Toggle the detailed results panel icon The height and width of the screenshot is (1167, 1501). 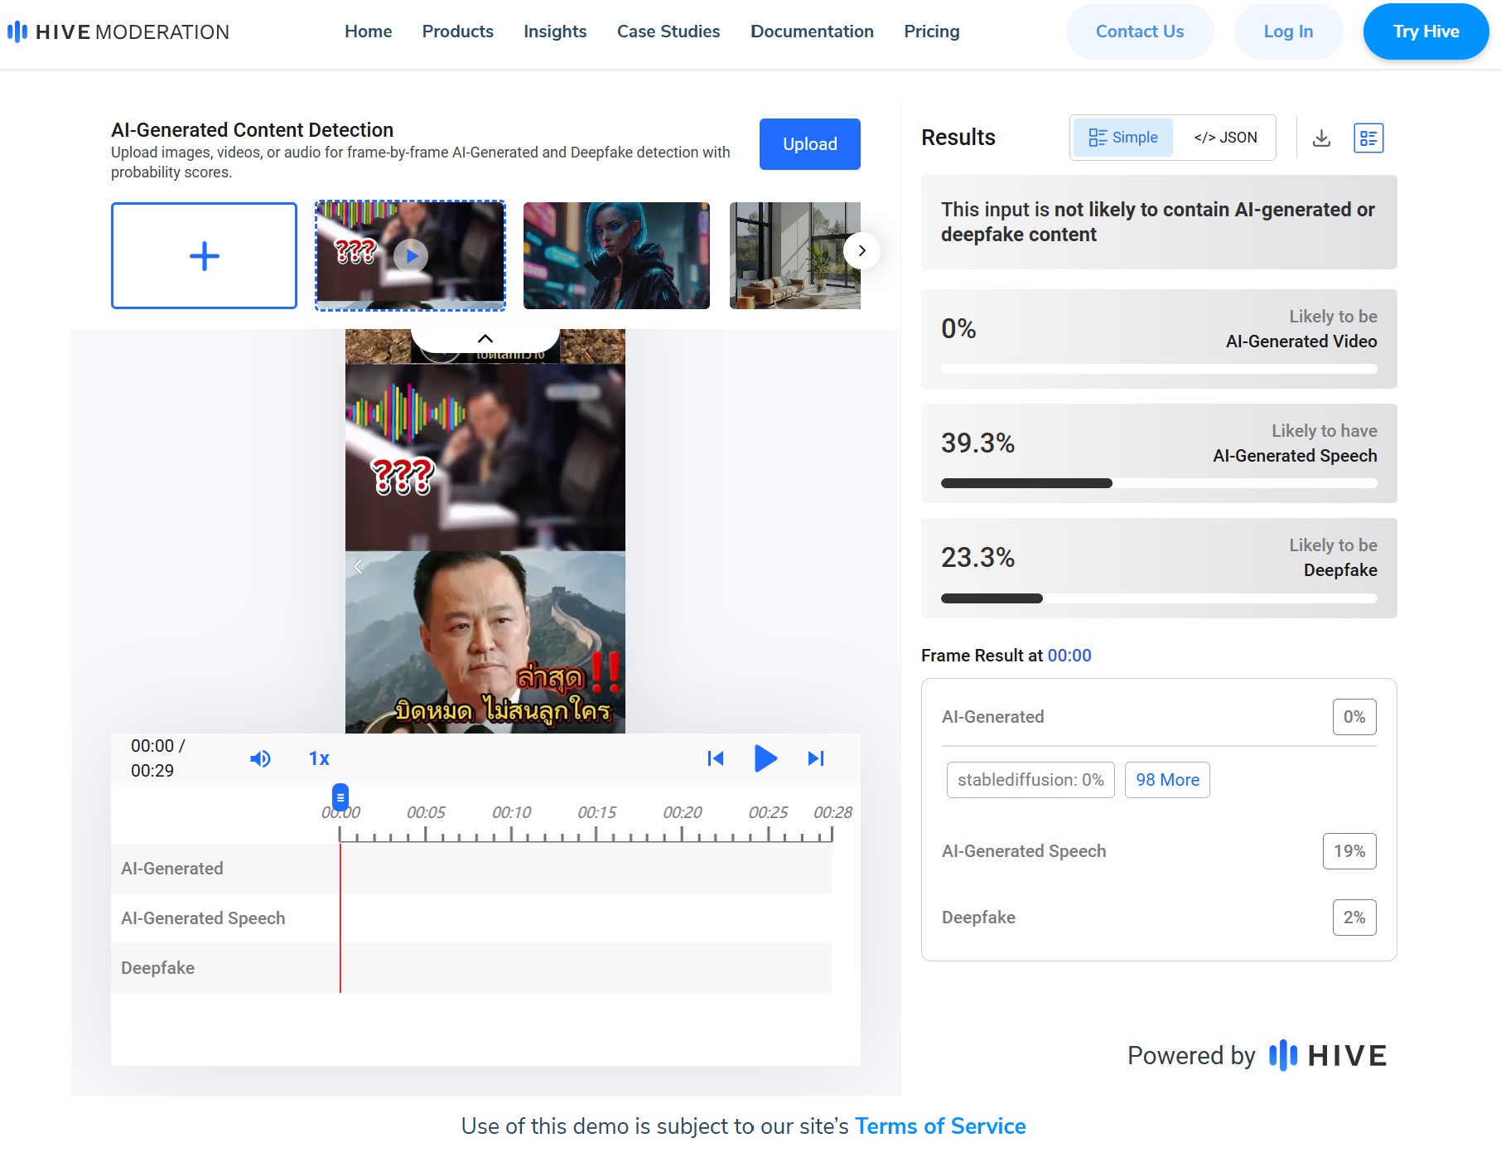coord(1368,138)
